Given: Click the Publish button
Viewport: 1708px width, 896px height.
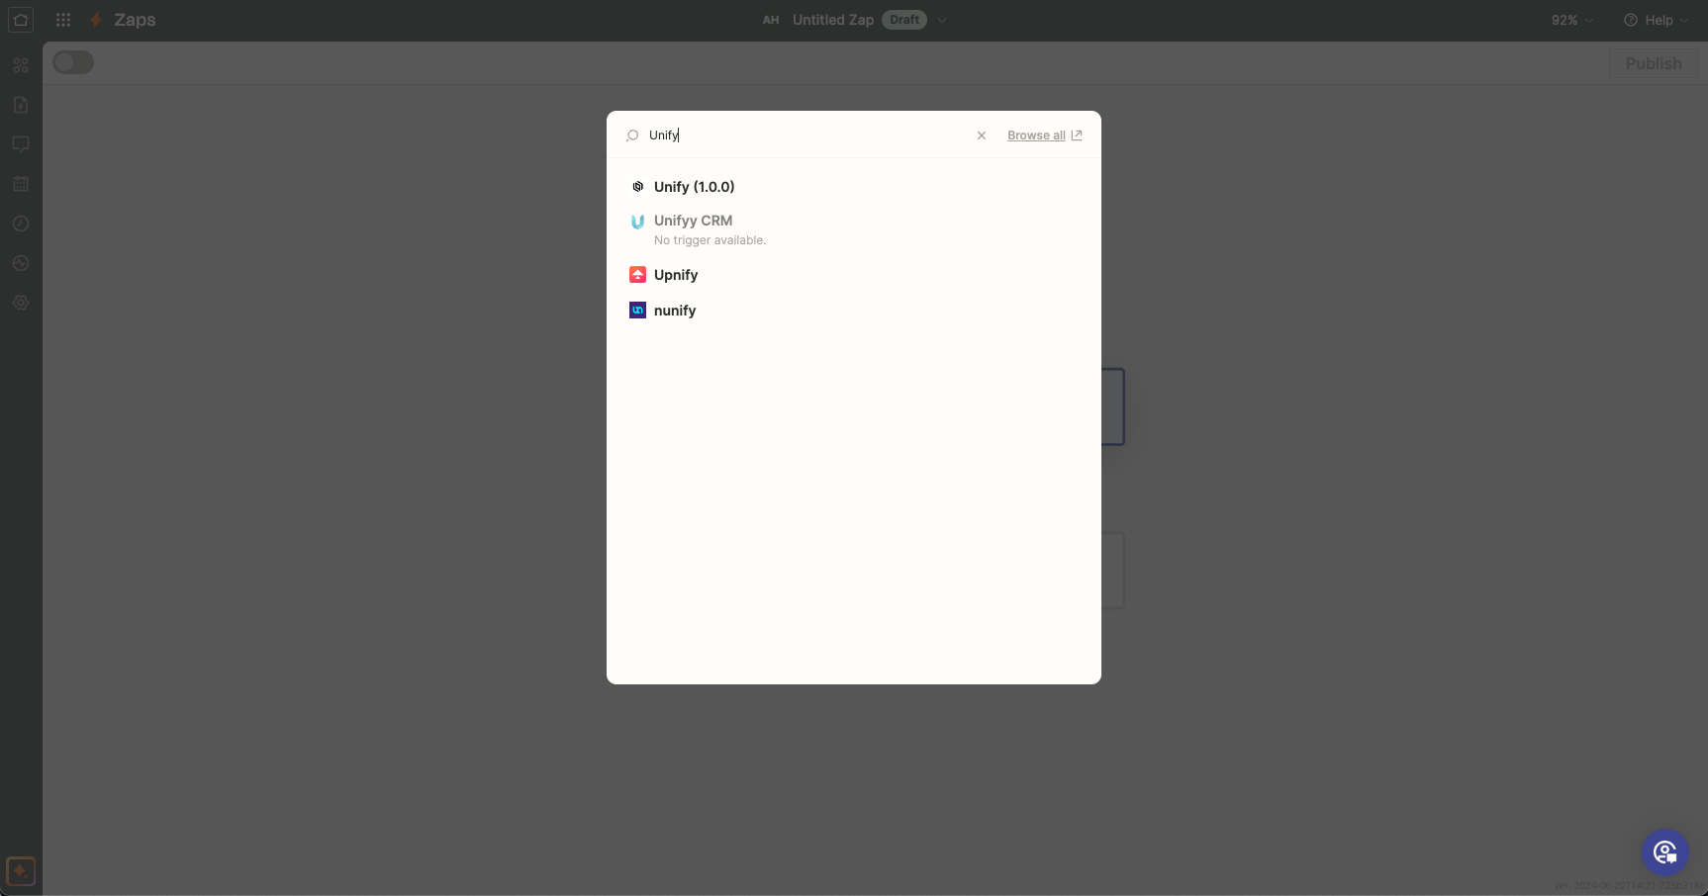Looking at the screenshot, I should click(x=1653, y=62).
